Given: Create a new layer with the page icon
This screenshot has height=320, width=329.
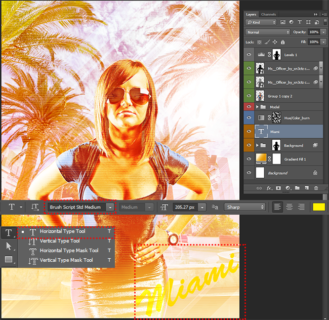Looking at the screenshot, I should point(307,188).
